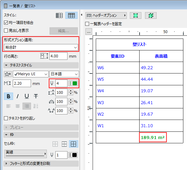The image size is (187, 170).
Task: Select the 26.41 cell
Action: coord(161,103)
